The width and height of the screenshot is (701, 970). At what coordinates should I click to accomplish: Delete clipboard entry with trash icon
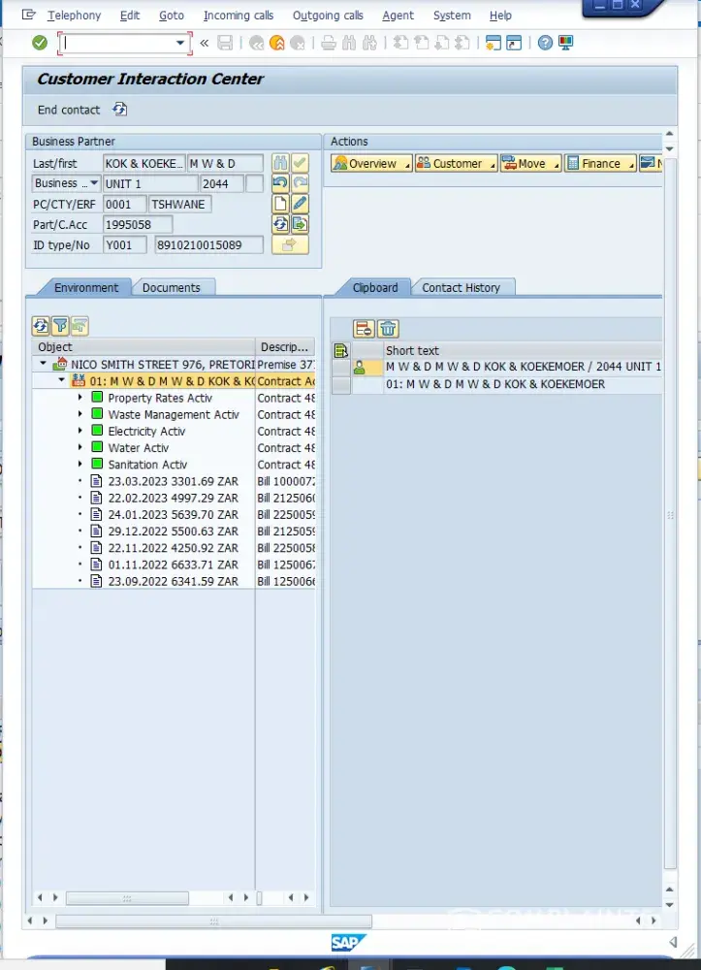point(388,329)
